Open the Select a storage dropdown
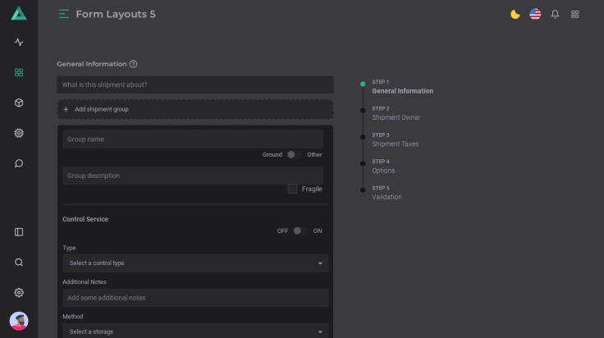The width and height of the screenshot is (604, 338). click(x=195, y=331)
